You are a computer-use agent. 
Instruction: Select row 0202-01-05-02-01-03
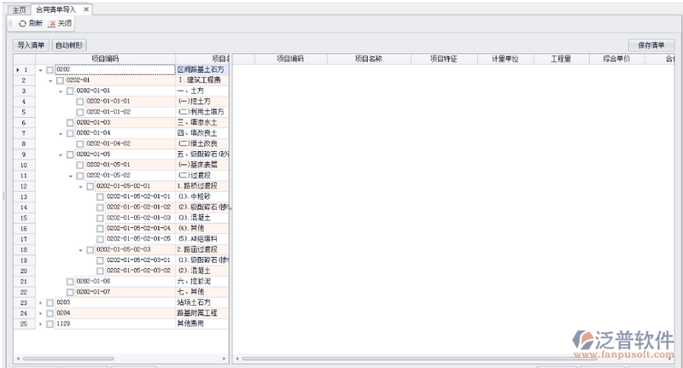pyautogui.click(x=121, y=219)
